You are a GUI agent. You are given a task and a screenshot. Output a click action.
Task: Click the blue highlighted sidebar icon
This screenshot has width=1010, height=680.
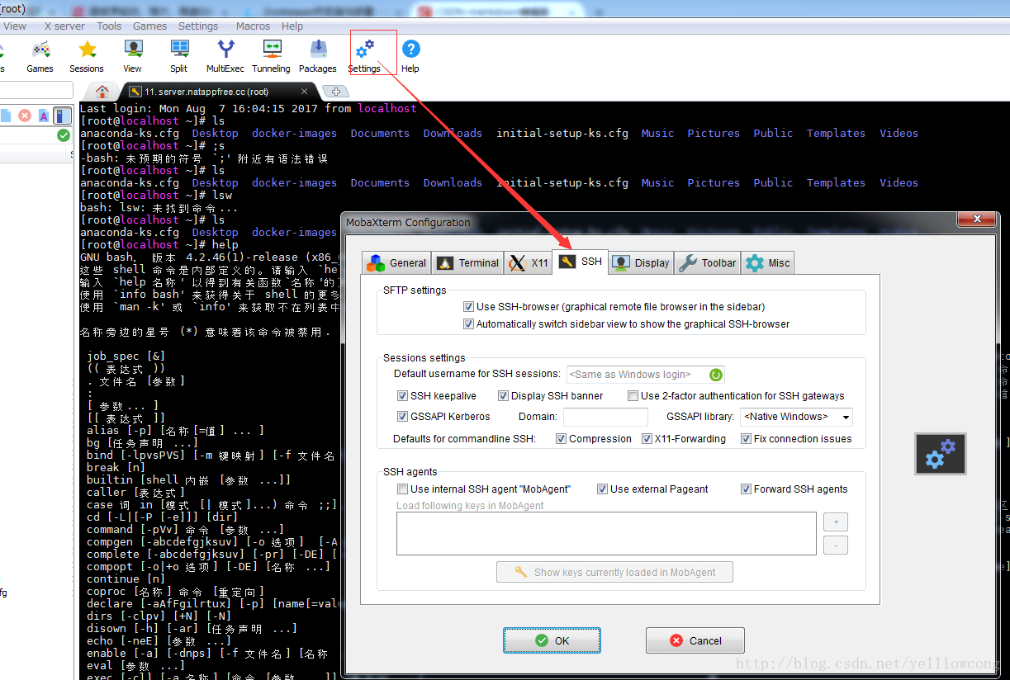pyautogui.click(x=63, y=116)
